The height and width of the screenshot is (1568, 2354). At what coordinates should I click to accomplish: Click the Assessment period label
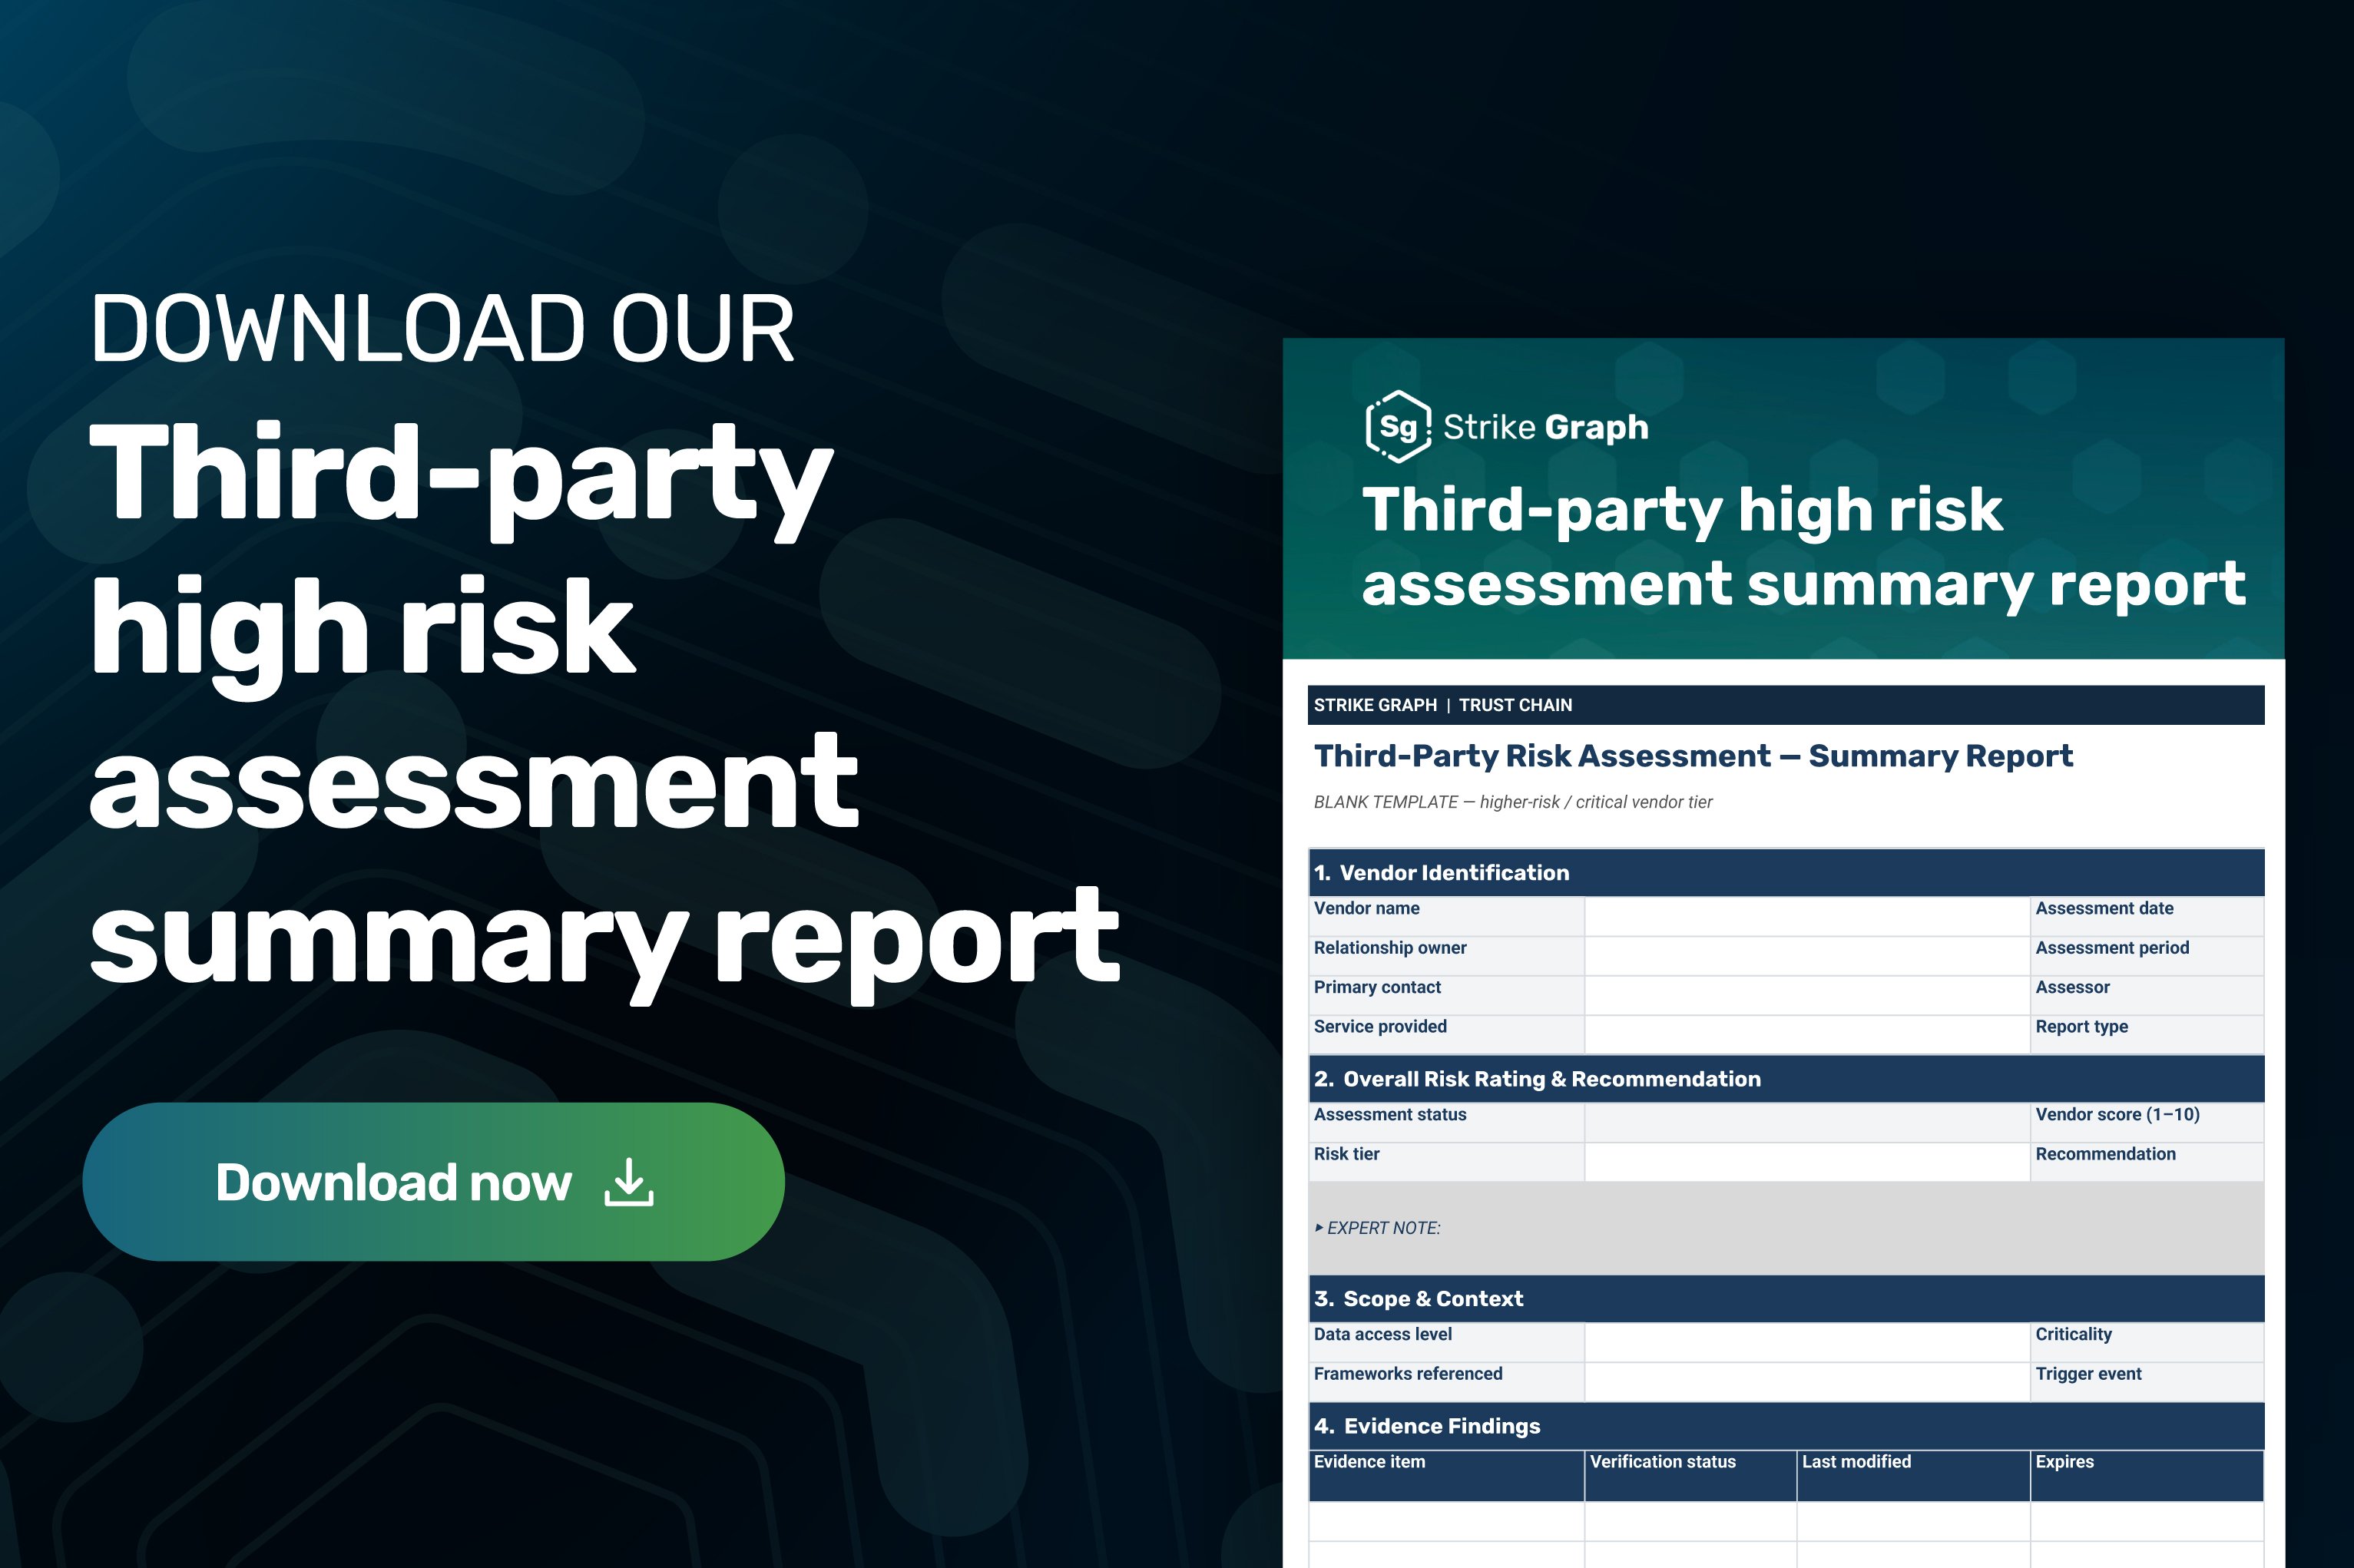click(2112, 947)
